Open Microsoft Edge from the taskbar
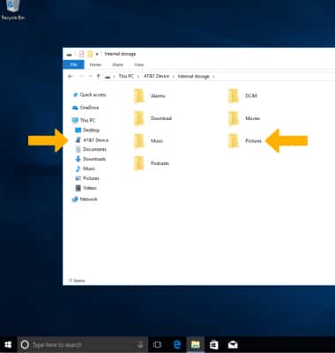This screenshot has height=353, width=335. coord(177,344)
